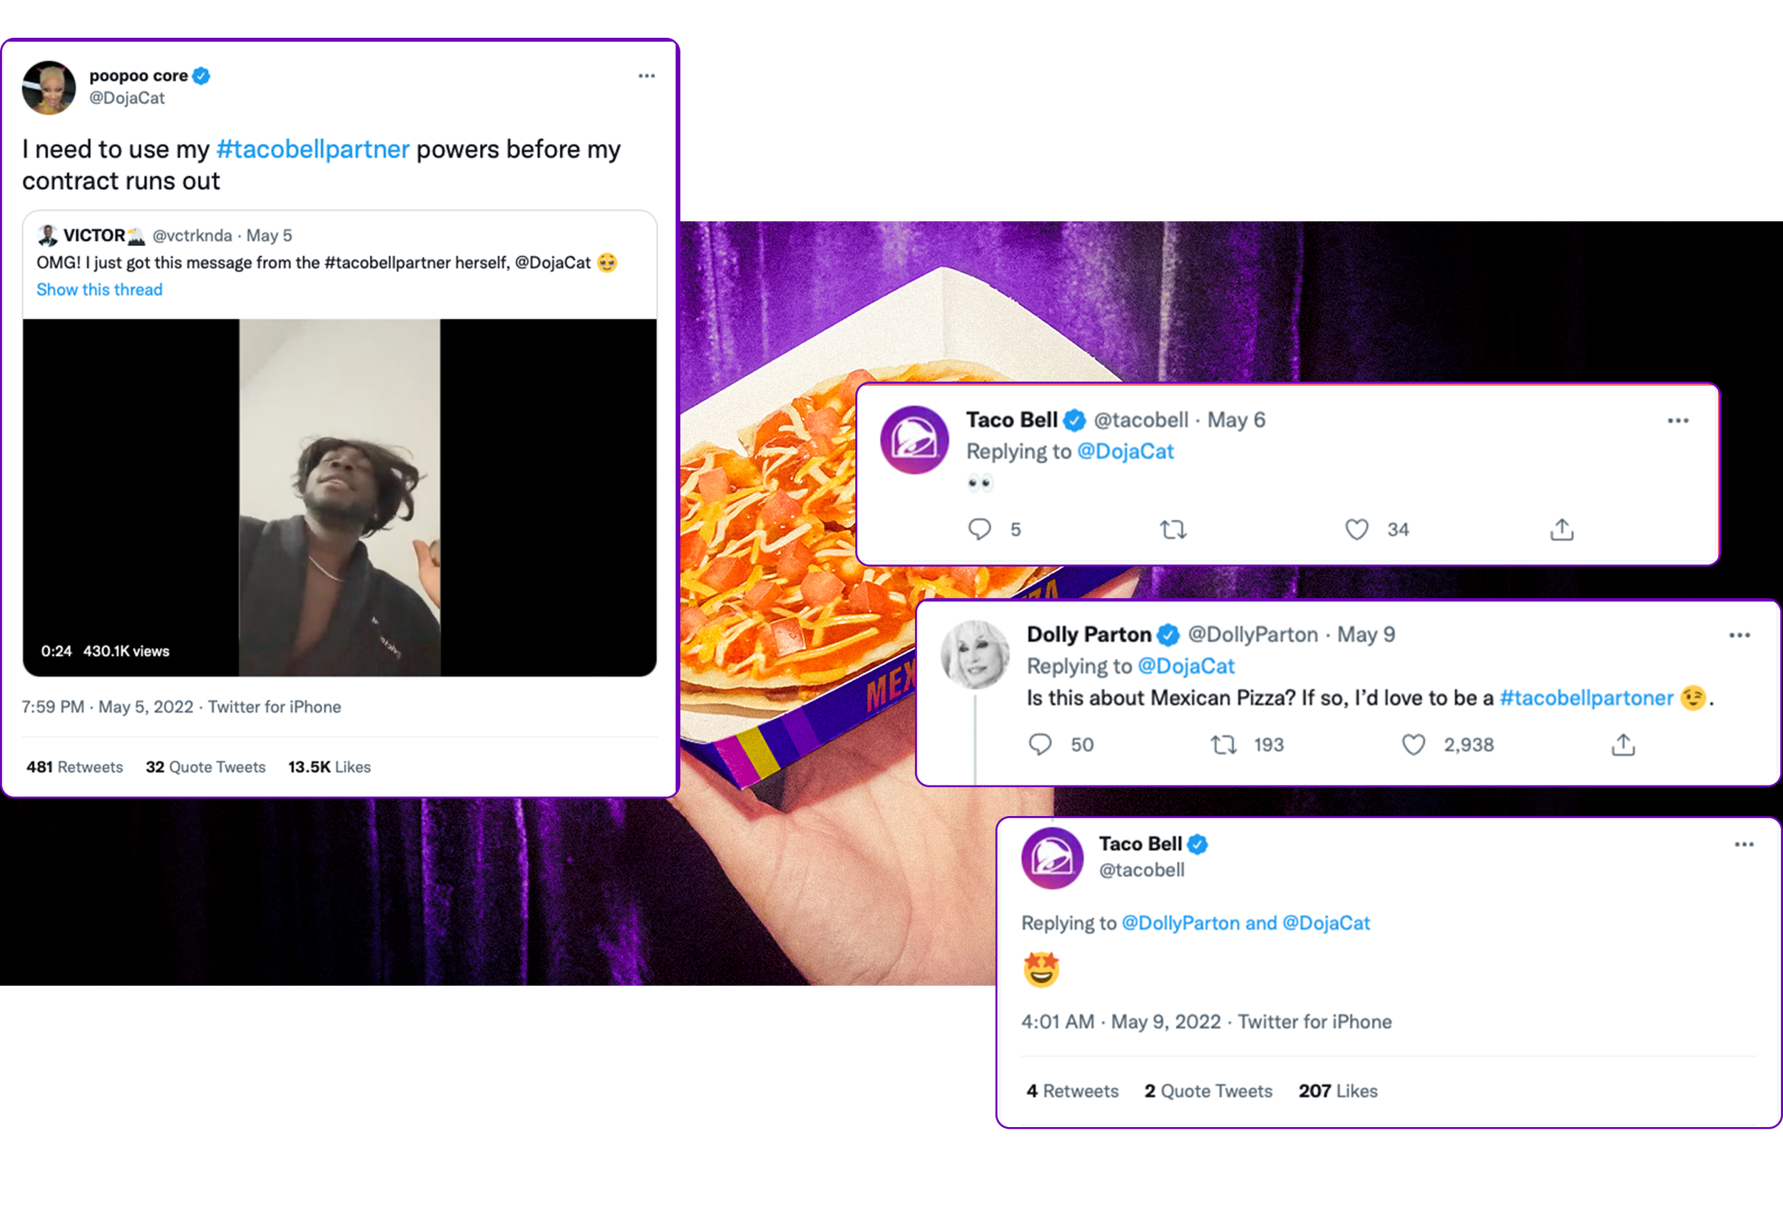Play the quoted video from VICTOR

point(339,497)
